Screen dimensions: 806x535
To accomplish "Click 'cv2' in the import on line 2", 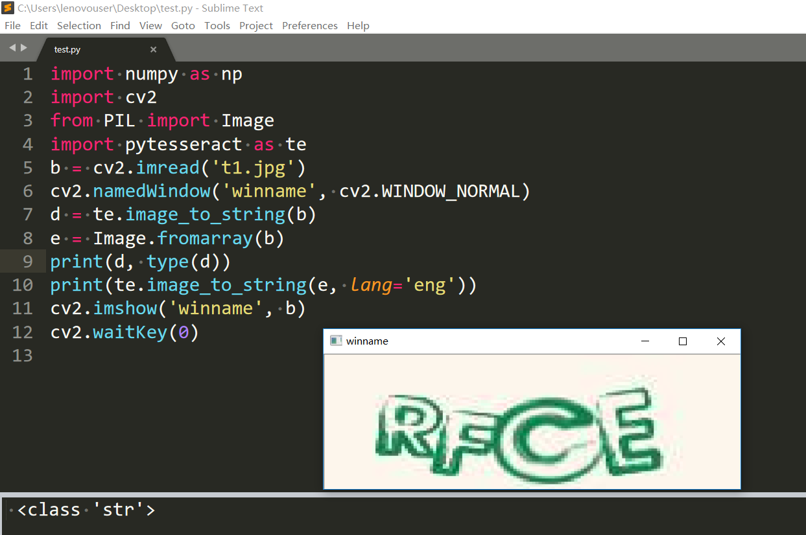I will pyautogui.click(x=141, y=97).
